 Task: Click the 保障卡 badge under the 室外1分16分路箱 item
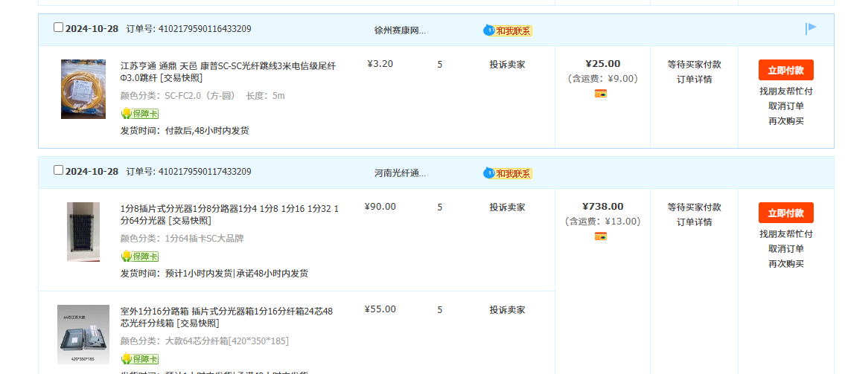point(140,359)
